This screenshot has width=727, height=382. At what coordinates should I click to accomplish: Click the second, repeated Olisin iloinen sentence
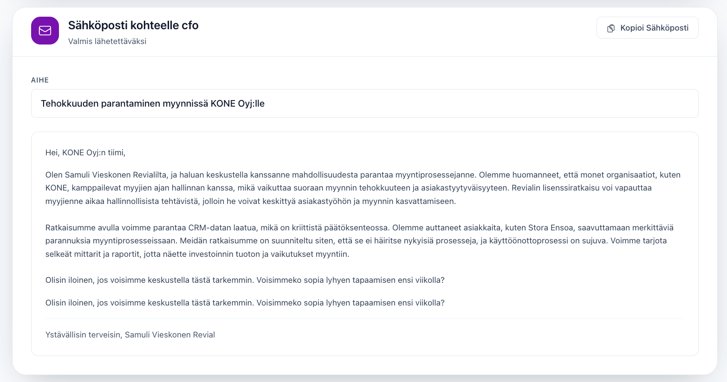pos(245,303)
